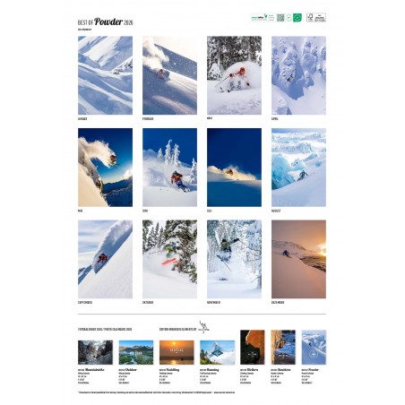Screen dimensions: 405x405
Task: Click the FSC tree logo box
Action: pos(316,18)
